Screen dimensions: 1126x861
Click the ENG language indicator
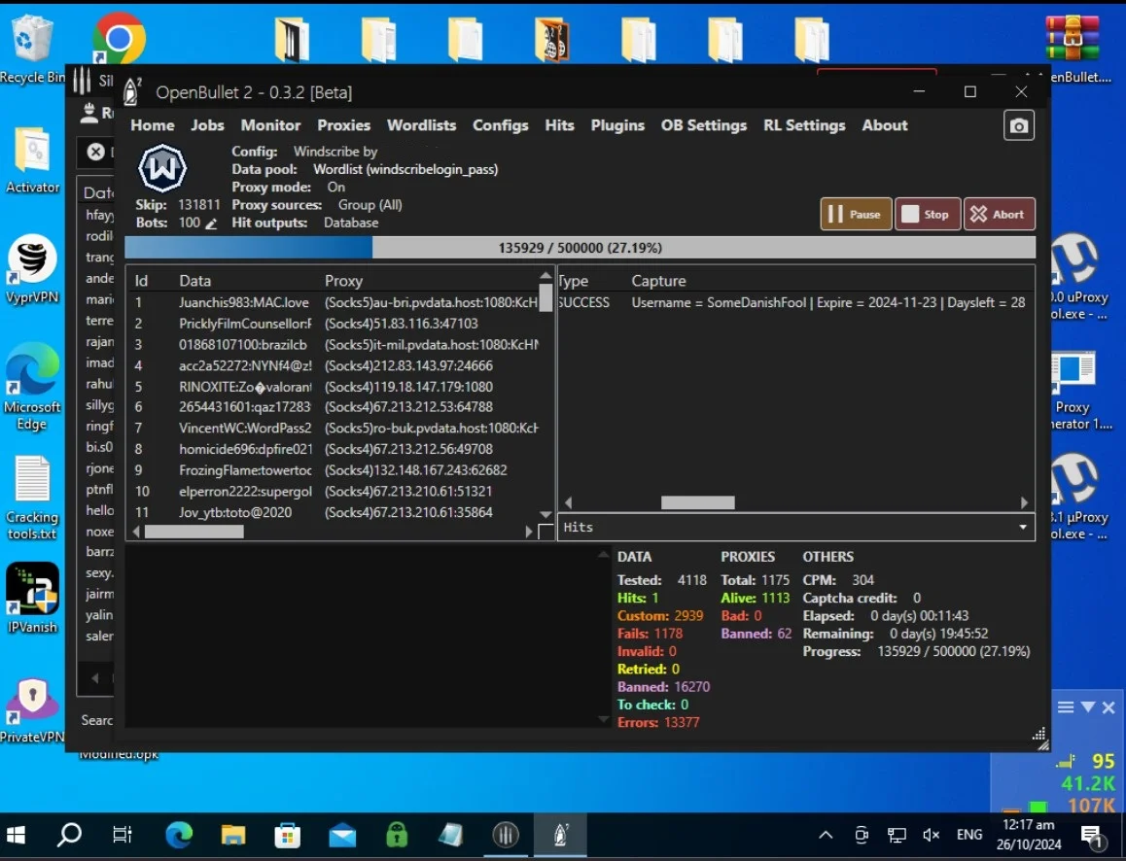pos(969,835)
